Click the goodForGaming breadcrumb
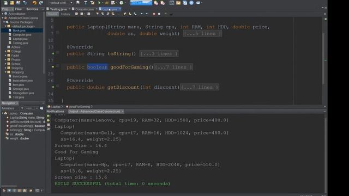Viewport: 349px width, 196px height. tap(79, 107)
